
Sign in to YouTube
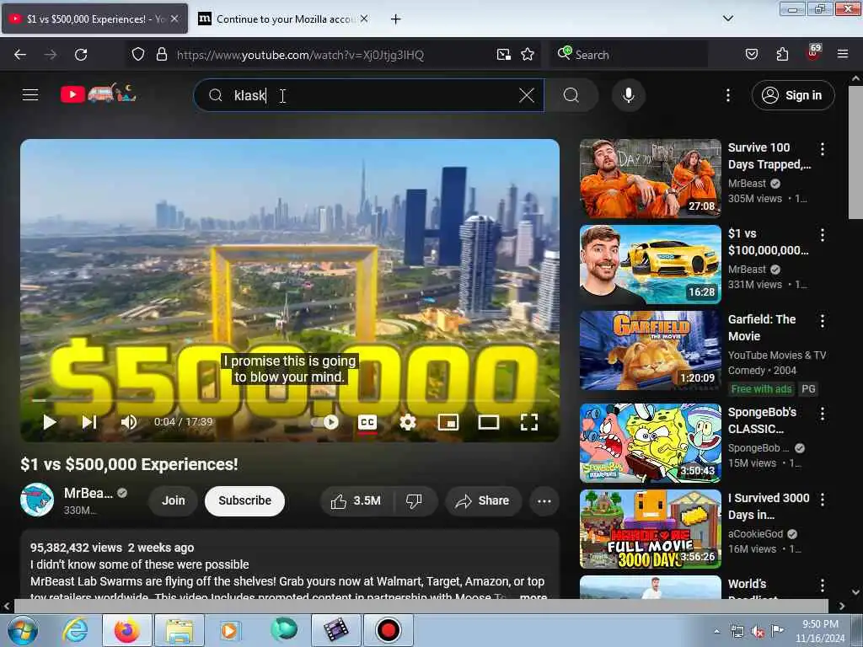tap(792, 95)
